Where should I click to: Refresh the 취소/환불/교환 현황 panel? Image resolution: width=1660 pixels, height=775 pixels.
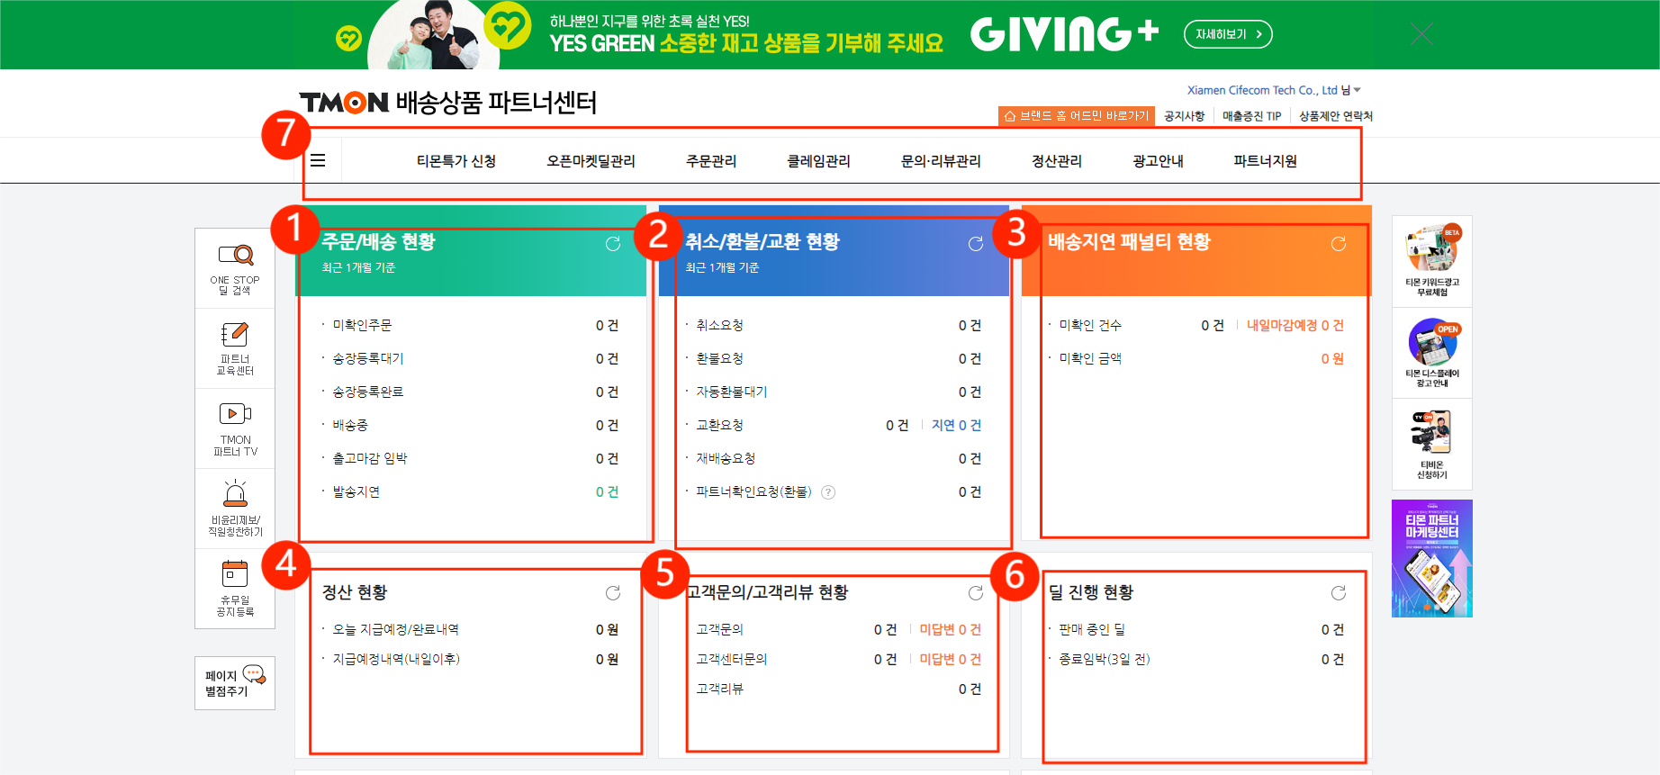975,244
